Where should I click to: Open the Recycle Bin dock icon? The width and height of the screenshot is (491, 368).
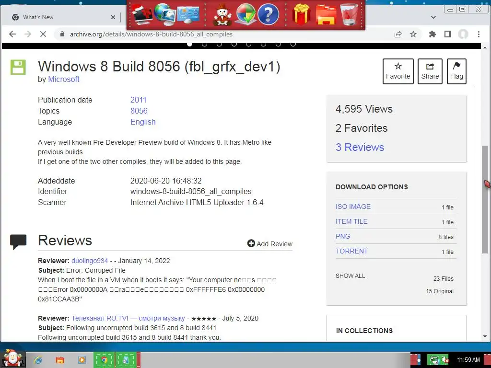(349, 14)
